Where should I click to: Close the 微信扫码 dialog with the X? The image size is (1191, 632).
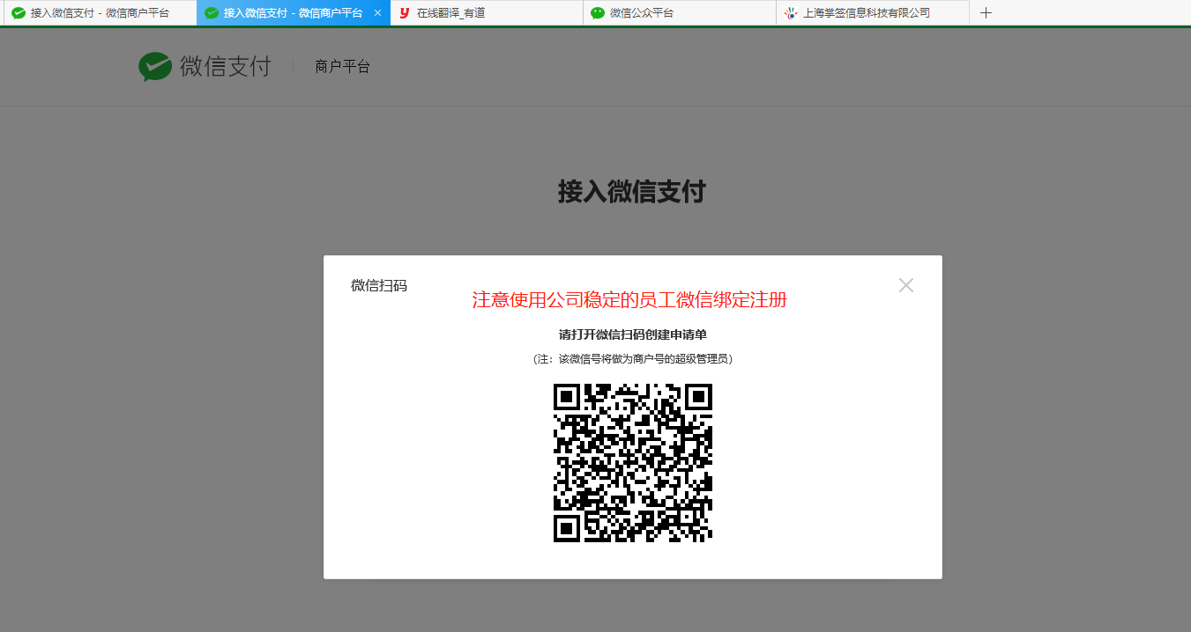pyautogui.click(x=906, y=285)
